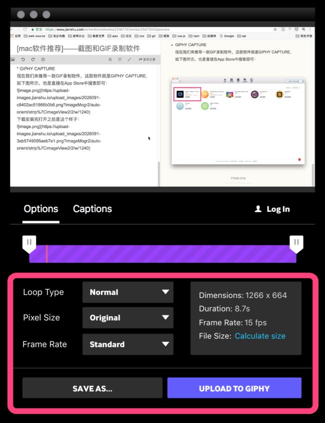Screen dimensions: 325x423
Task: Click the git bookmark folder in preview
Action: click(x=151, y=36)
